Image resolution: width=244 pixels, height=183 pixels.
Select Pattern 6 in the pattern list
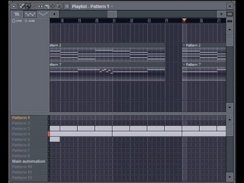(x=21, y=145)
